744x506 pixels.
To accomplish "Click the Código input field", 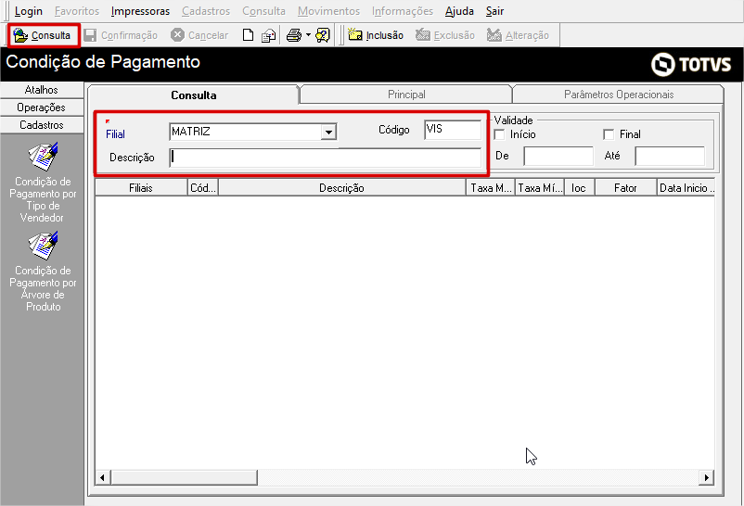I will point(453,130).
